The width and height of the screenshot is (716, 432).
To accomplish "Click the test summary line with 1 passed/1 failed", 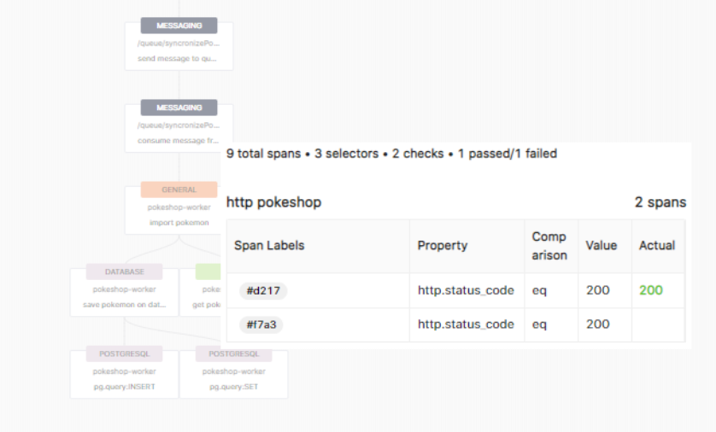I will tap(391, 154).
